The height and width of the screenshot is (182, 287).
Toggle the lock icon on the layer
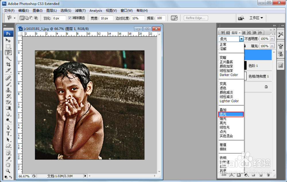[x=266, y=86]
